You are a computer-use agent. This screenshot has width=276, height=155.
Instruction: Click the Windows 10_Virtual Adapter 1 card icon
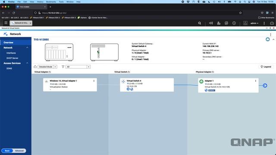tap(47, 81)
